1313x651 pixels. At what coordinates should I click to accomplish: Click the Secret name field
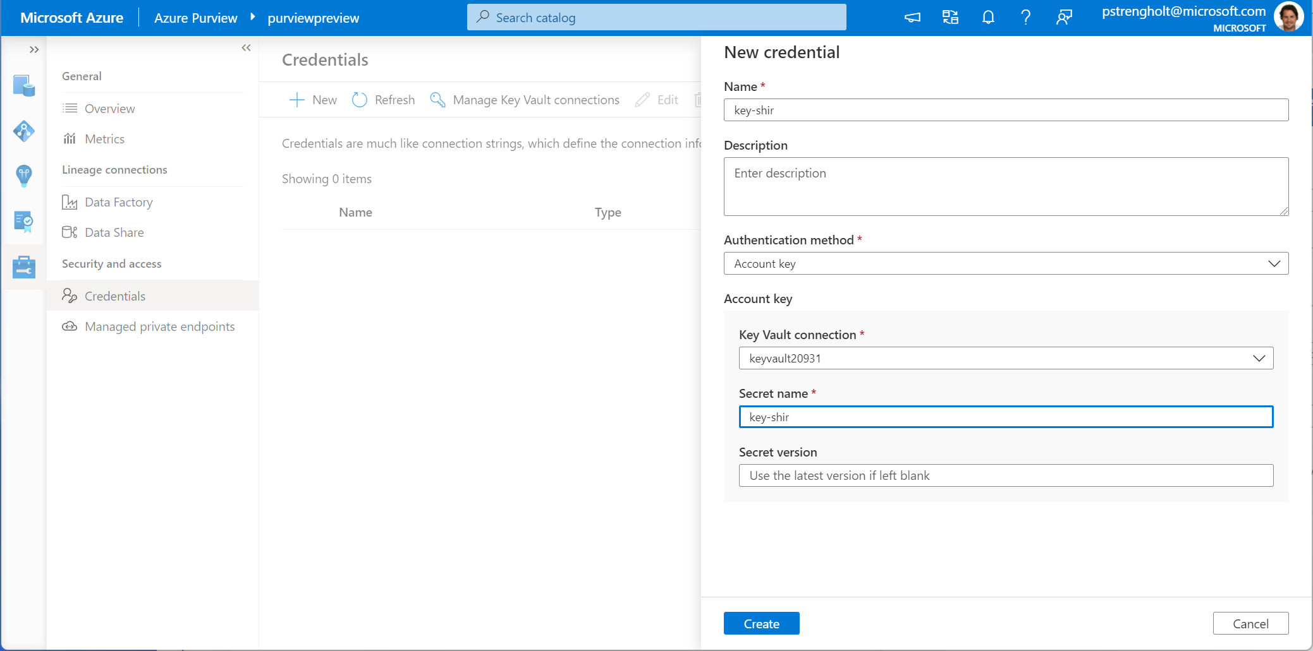click(x=1006, y=417)
